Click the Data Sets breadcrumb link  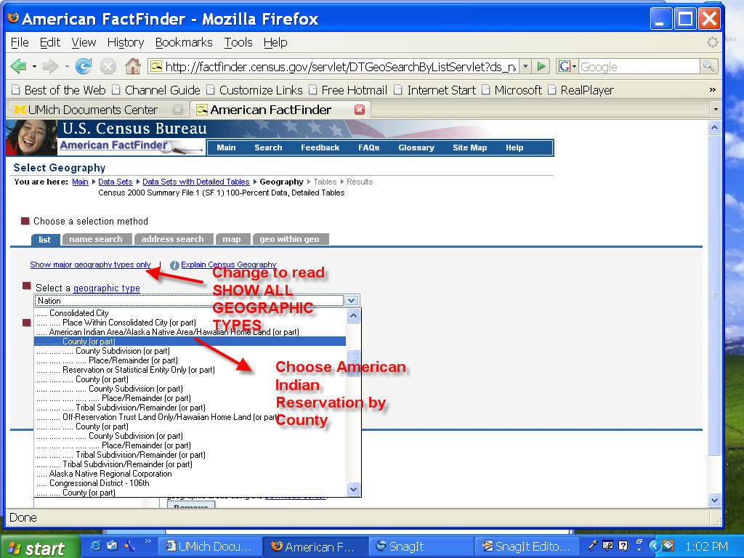tap(116, 182)
